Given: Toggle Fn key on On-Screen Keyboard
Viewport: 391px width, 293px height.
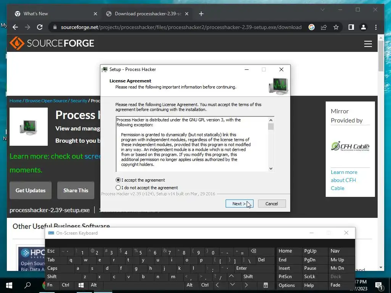Looking at the screenshot, I should coord(52,285).
